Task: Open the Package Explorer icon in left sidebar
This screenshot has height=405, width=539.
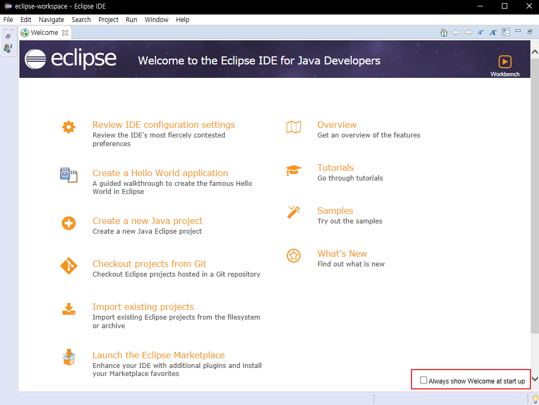Action: tap(8, 48)
